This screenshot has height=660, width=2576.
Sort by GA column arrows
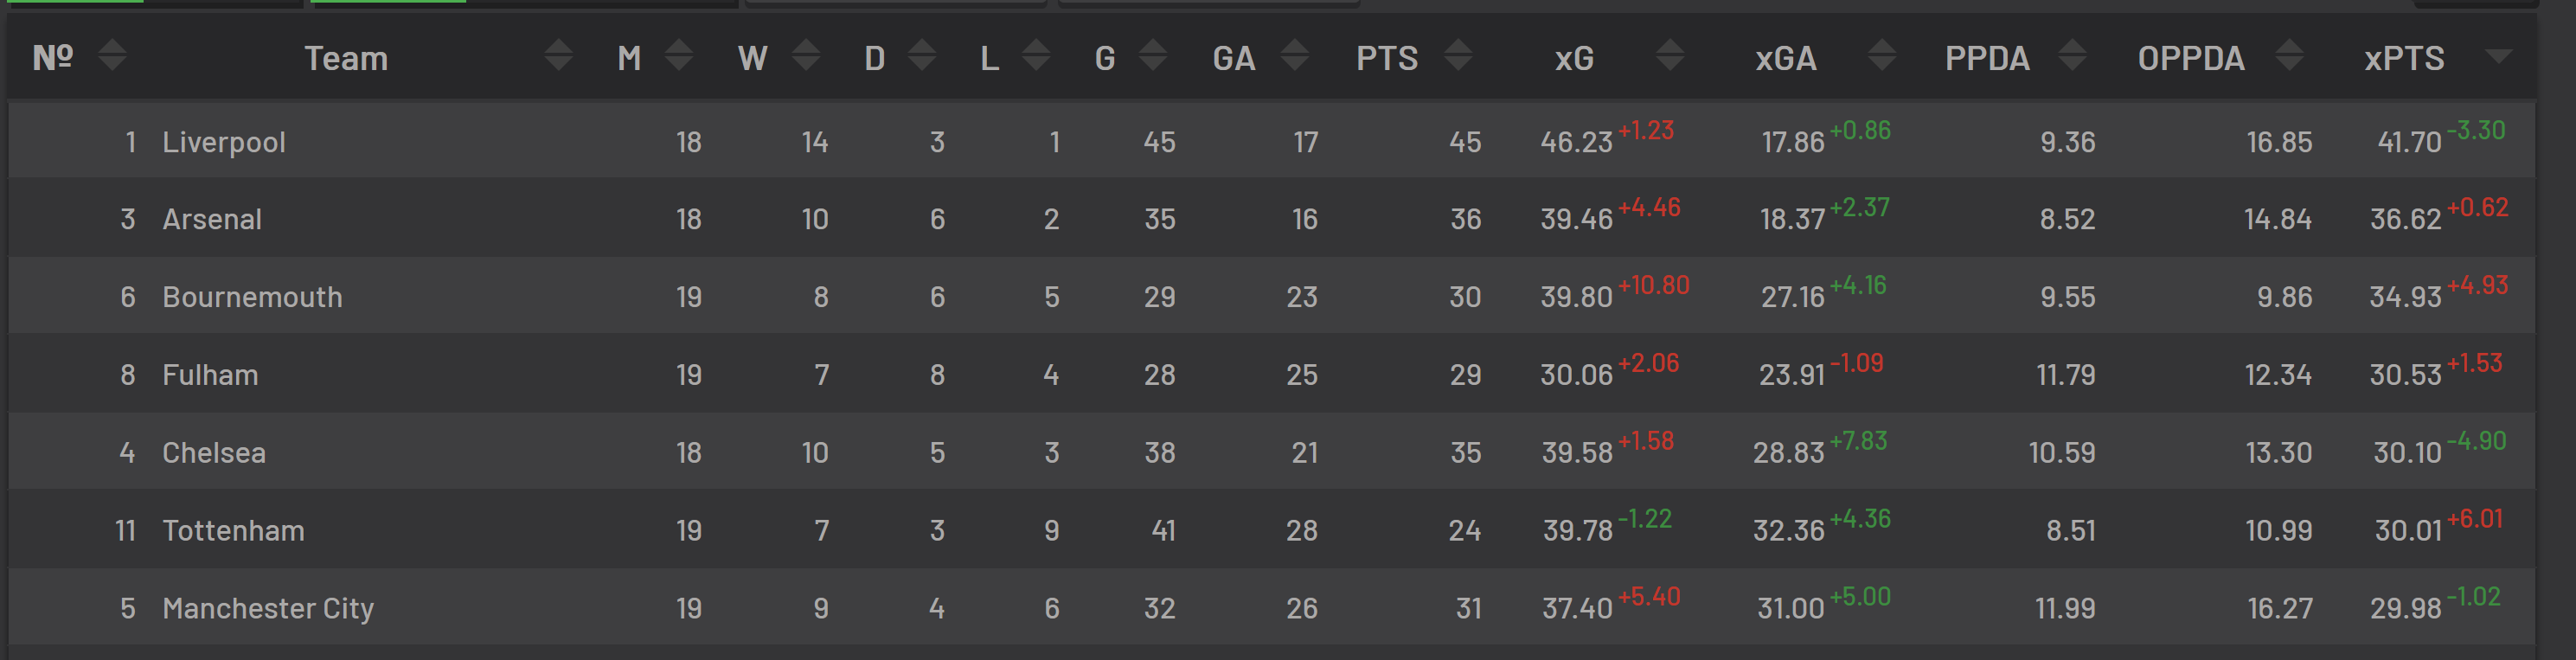1295,55
